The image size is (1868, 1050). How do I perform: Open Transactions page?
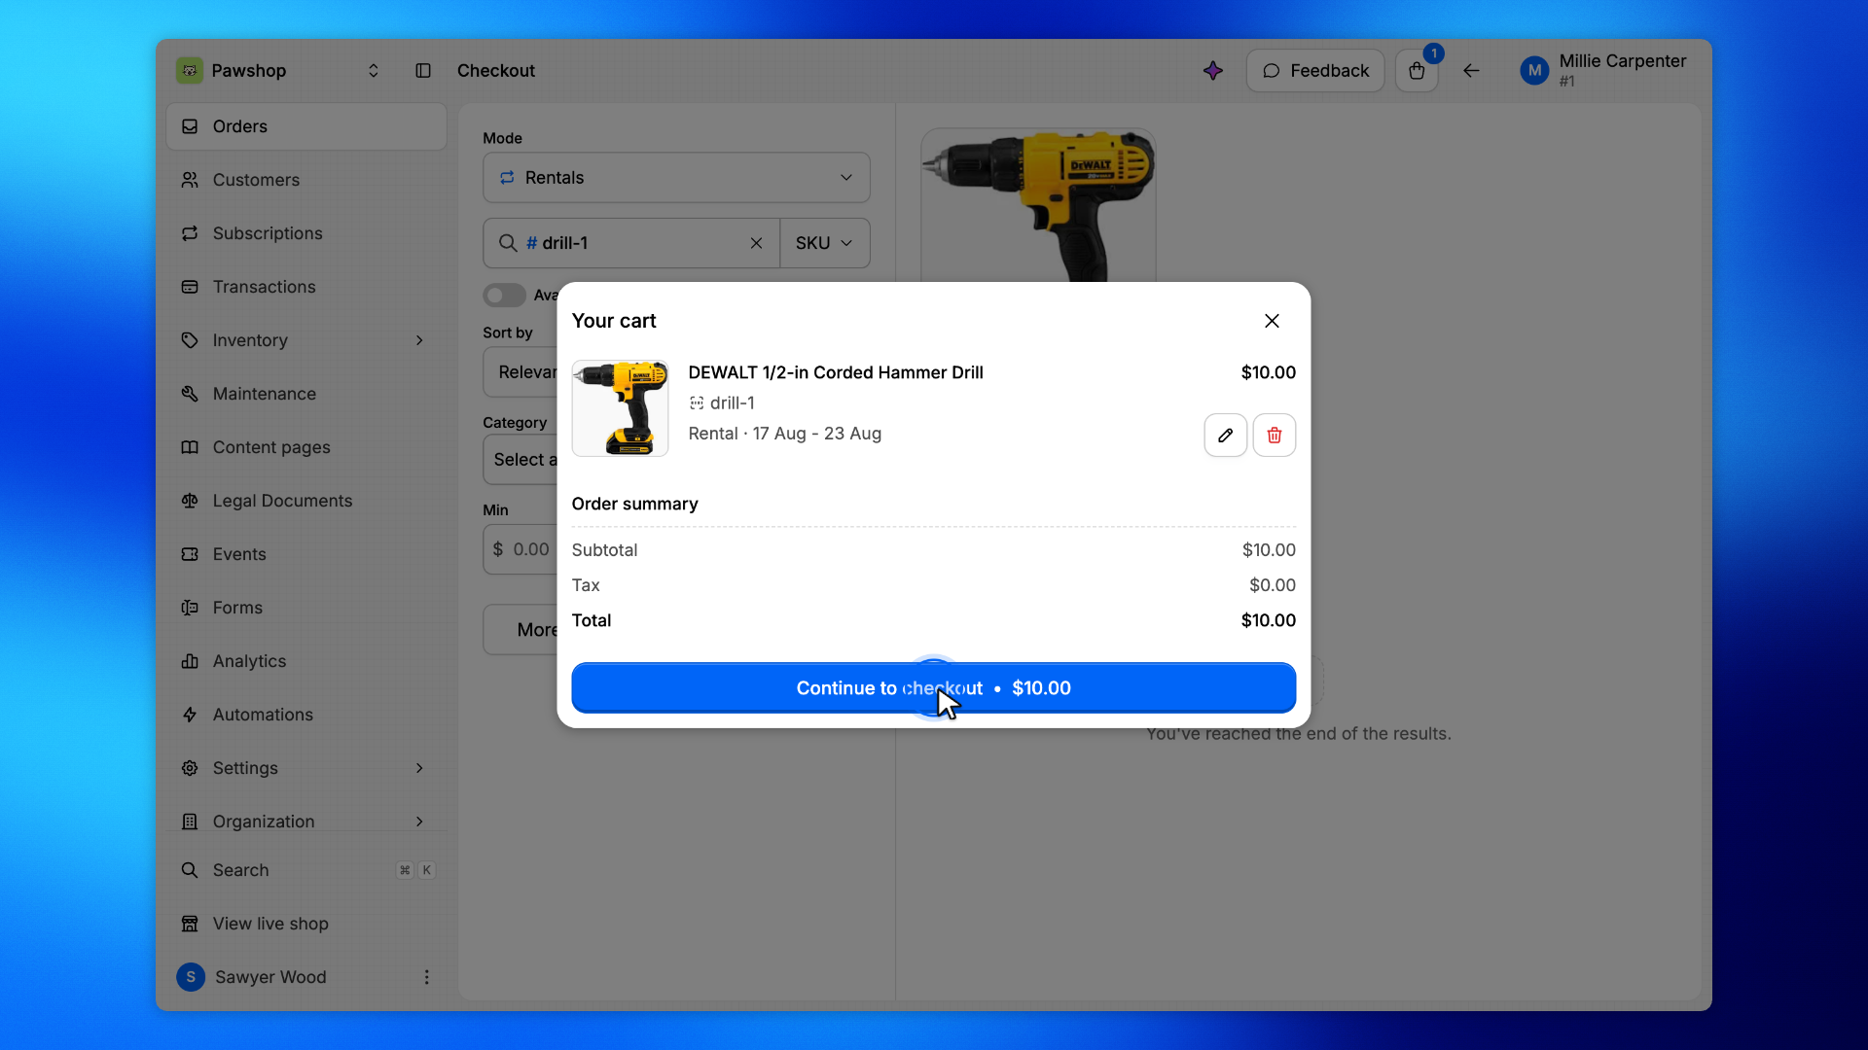[306, 287]
